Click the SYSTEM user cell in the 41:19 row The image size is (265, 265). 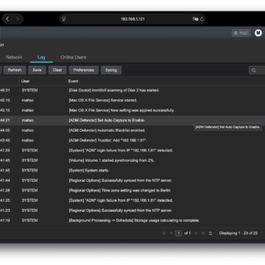point(29,221)
